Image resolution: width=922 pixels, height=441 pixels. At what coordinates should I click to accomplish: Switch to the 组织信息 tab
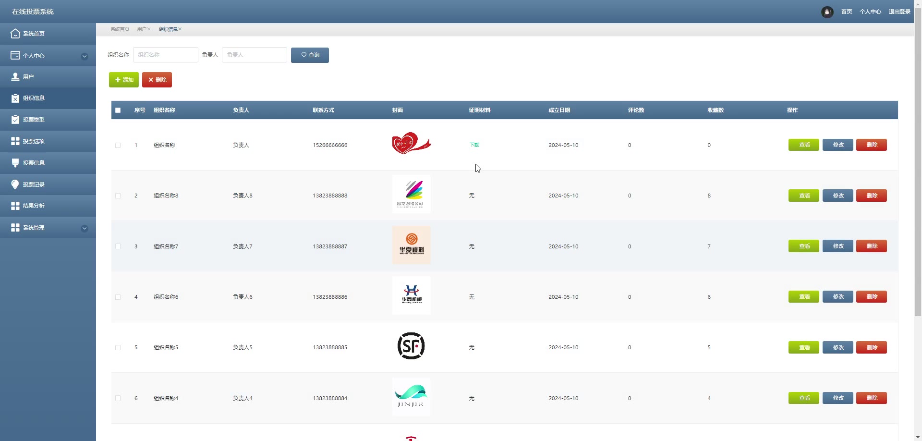tap(168, 29)
